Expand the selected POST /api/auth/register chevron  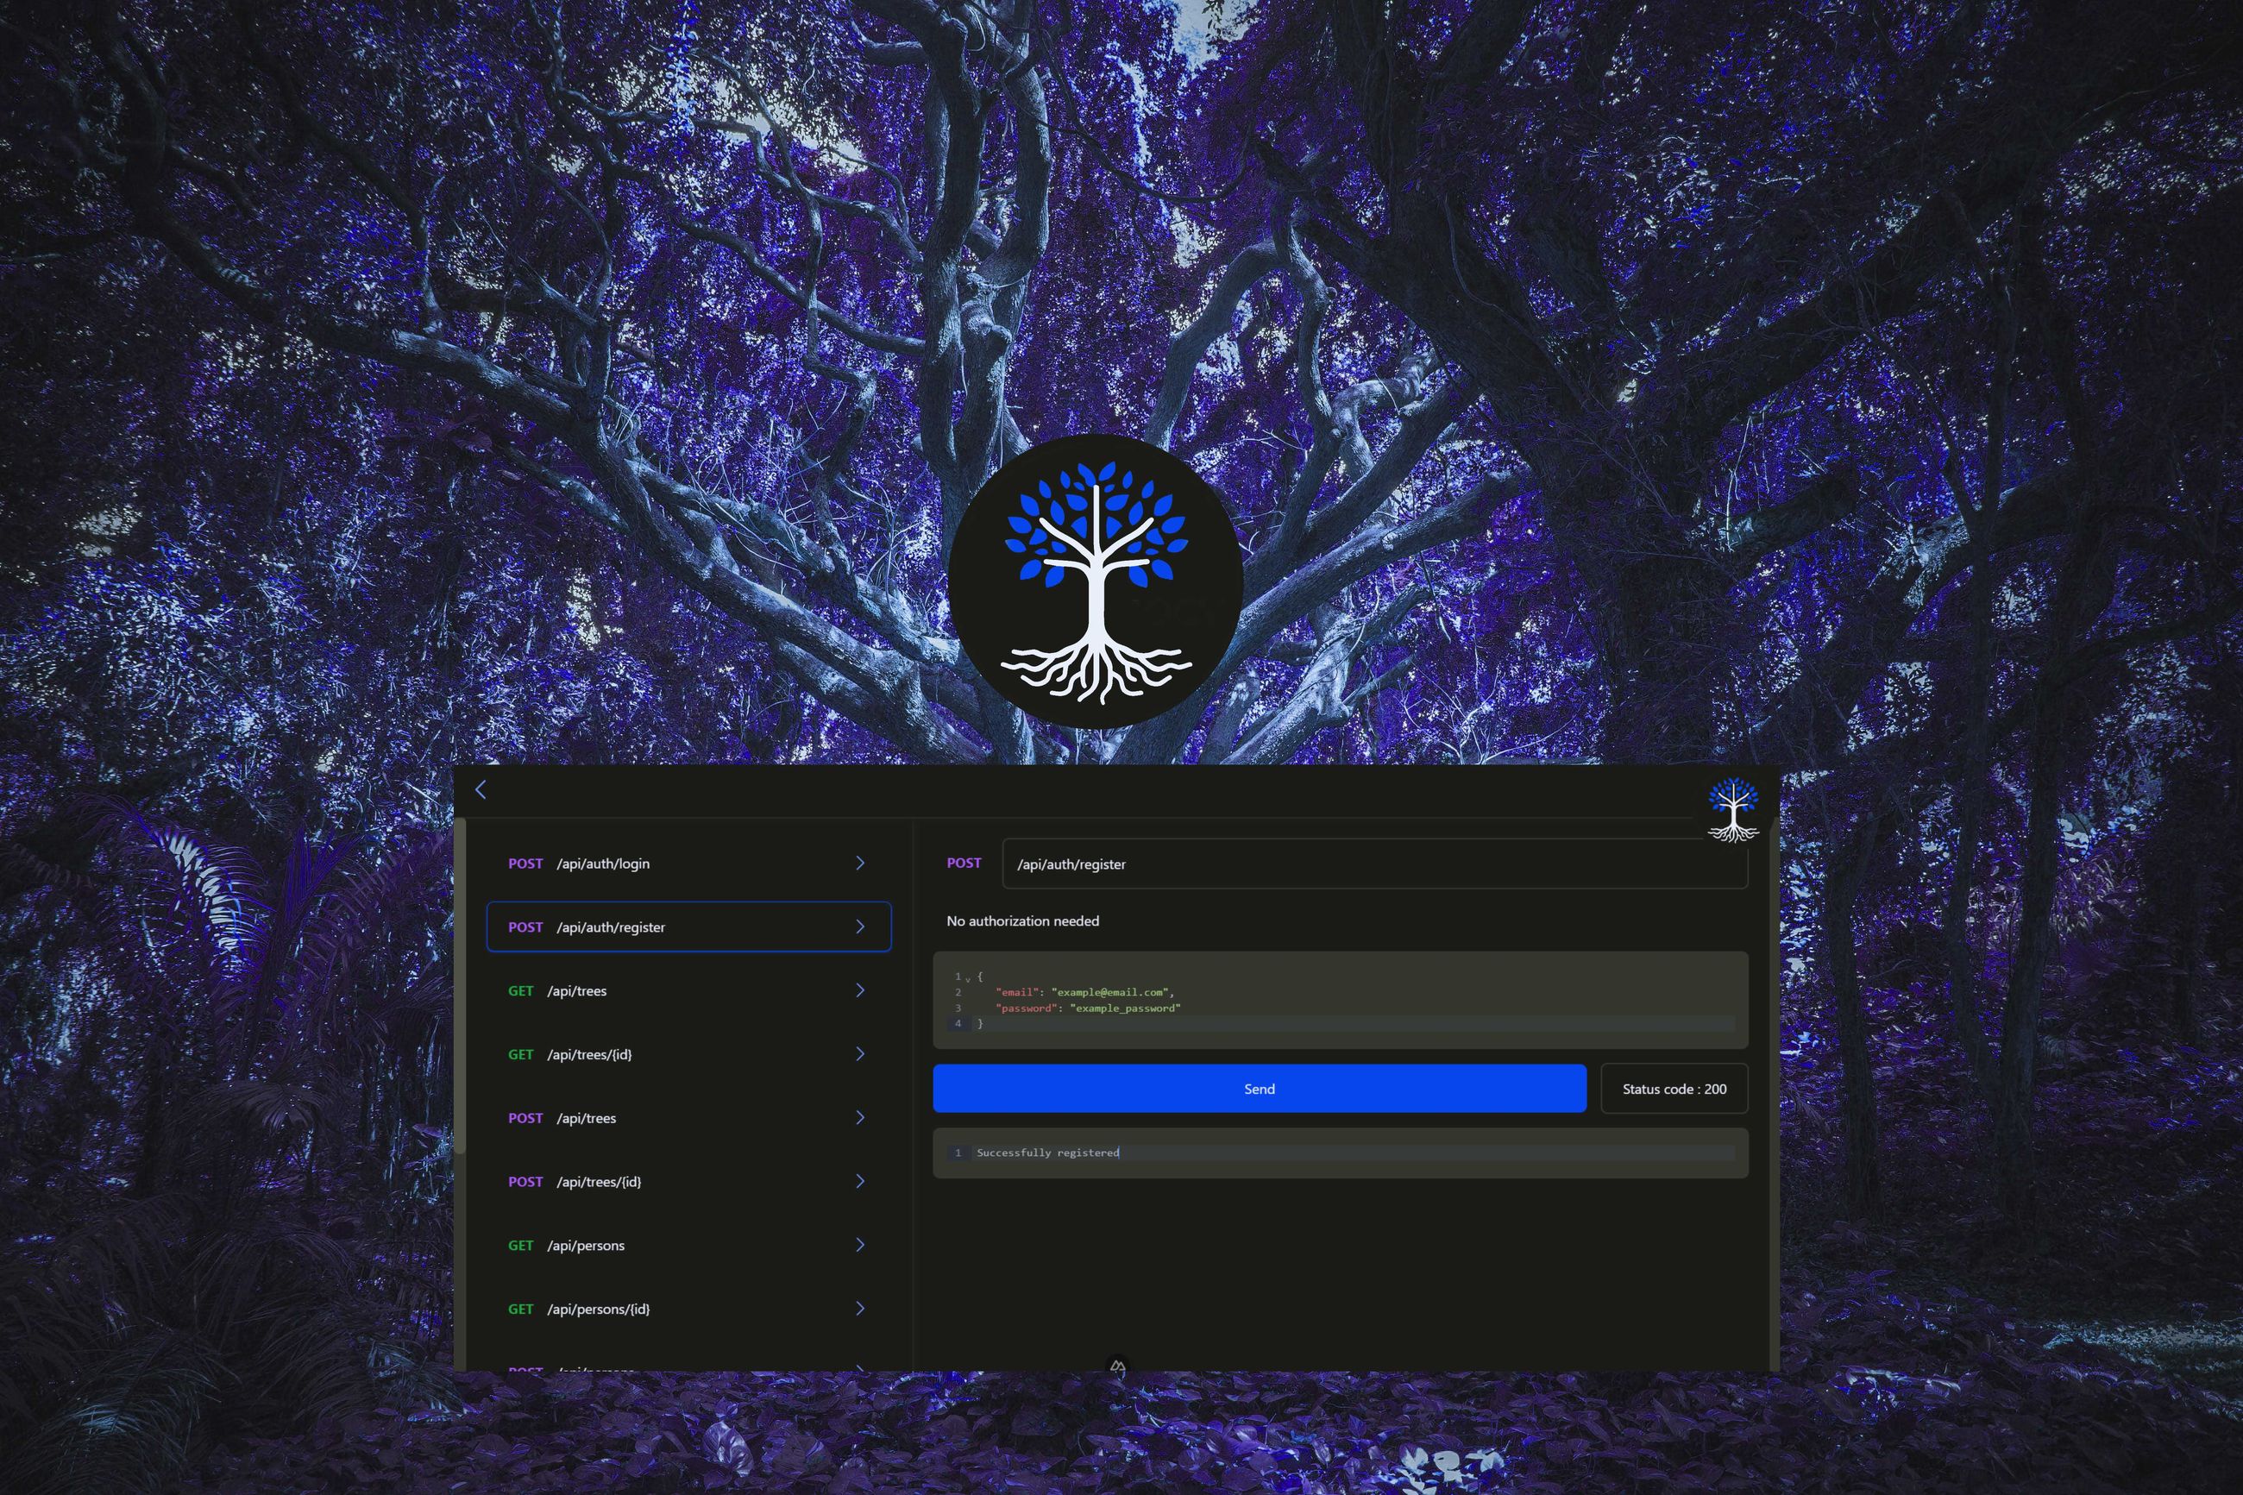[x=860, y=927]
